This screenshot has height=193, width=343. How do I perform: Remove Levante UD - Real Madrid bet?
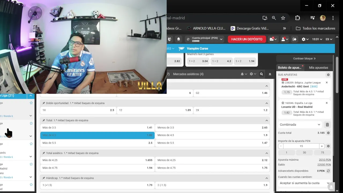tap(327, 103)
